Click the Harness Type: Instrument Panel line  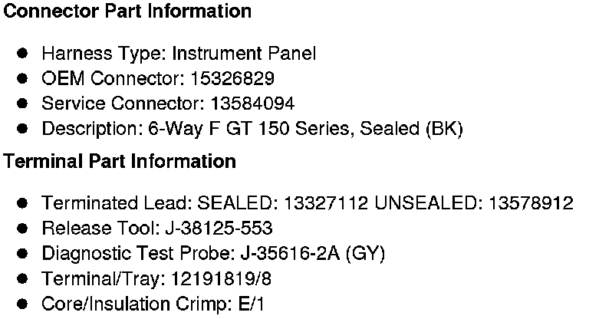pyautogui.click(x=178, y=54)
